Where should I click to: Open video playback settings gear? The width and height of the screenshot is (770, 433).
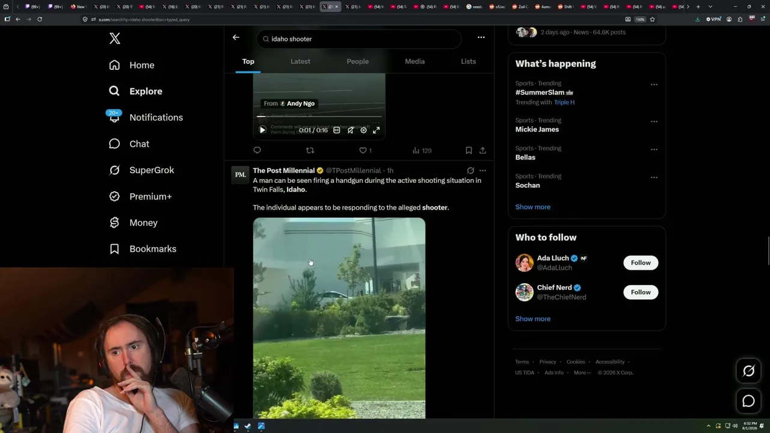click(363, 130)
